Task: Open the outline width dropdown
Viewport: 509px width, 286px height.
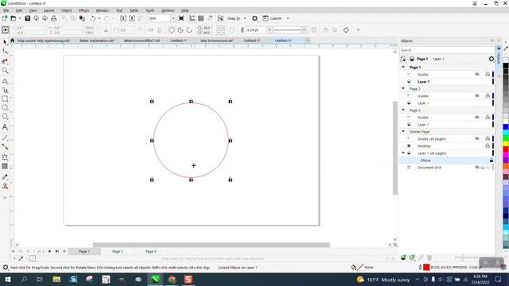Action: [269, 30]
